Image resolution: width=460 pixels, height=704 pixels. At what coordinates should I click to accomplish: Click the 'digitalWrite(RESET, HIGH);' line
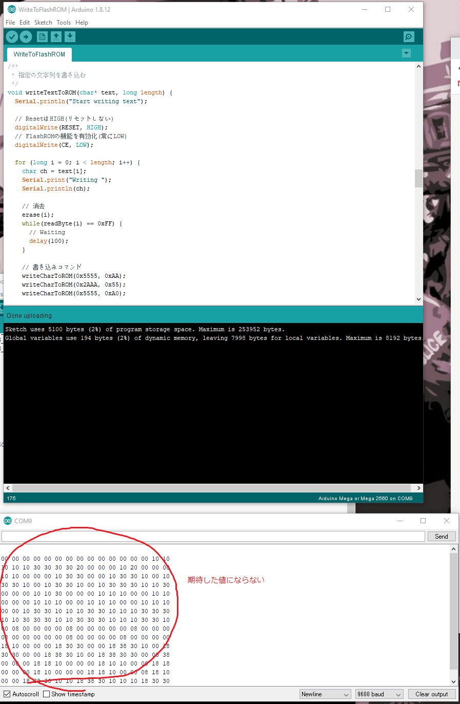[61, 128]
